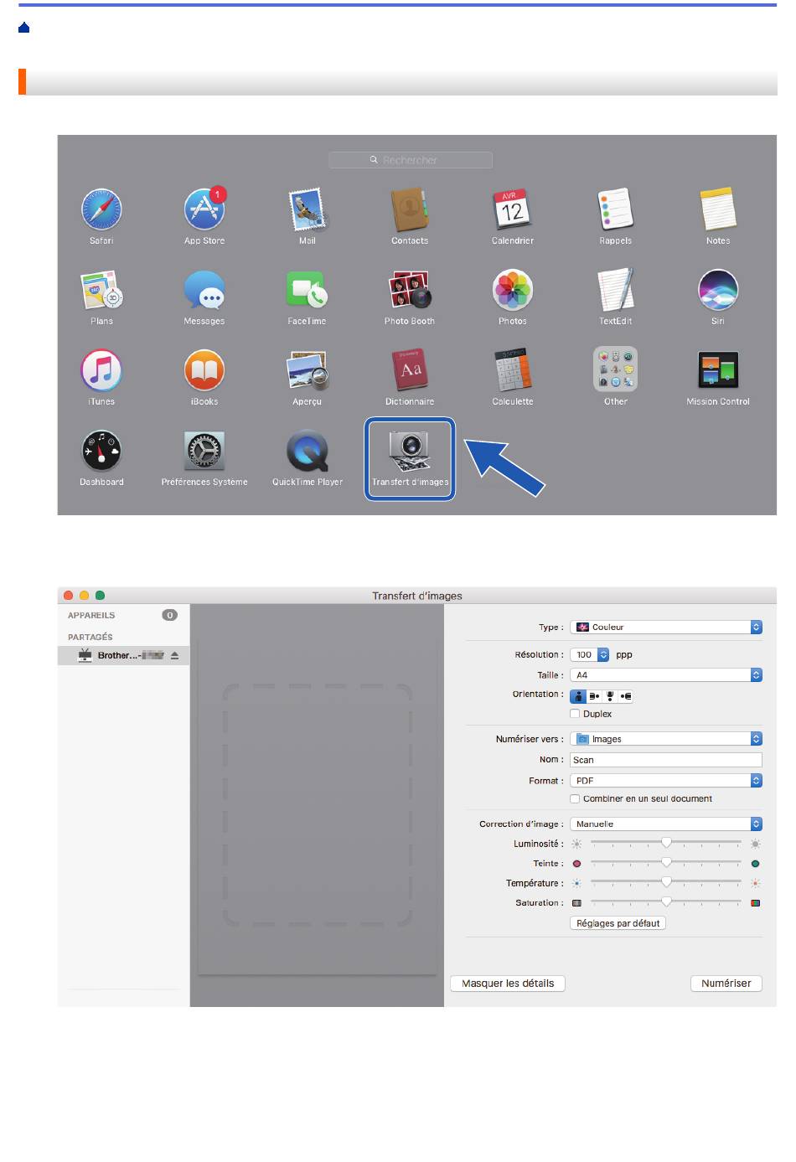Tick Combiner en un seul document

pos(575,799)
